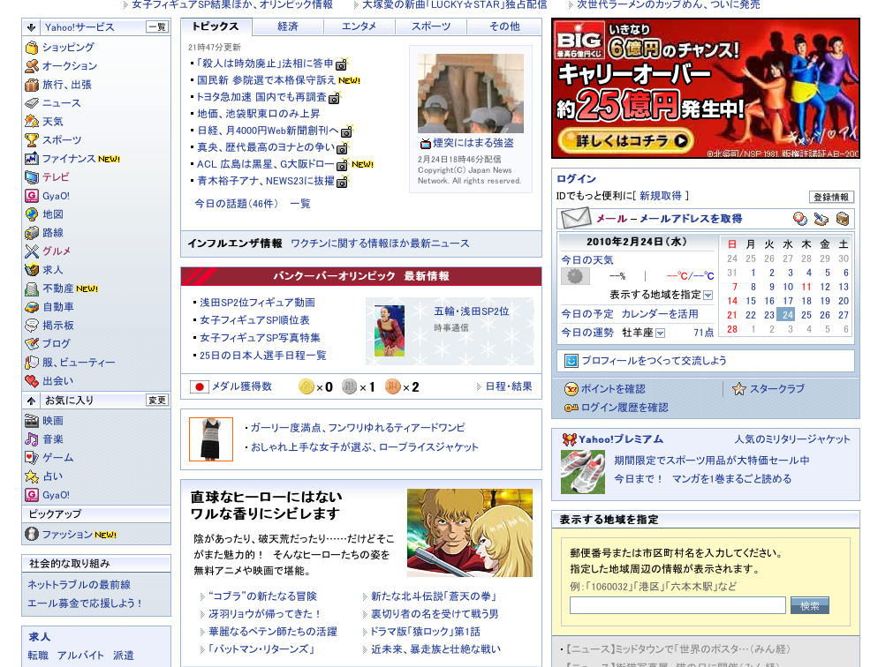Click the mail envelope icon in login box
This screenshot has width=893, height=667.
coord(576,218)
